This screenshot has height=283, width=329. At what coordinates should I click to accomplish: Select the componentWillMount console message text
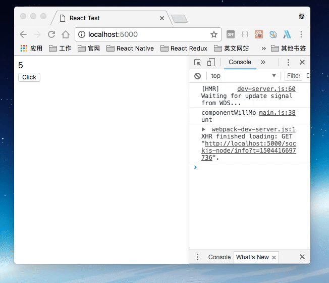pyautogui.click(x=229, y=116)
